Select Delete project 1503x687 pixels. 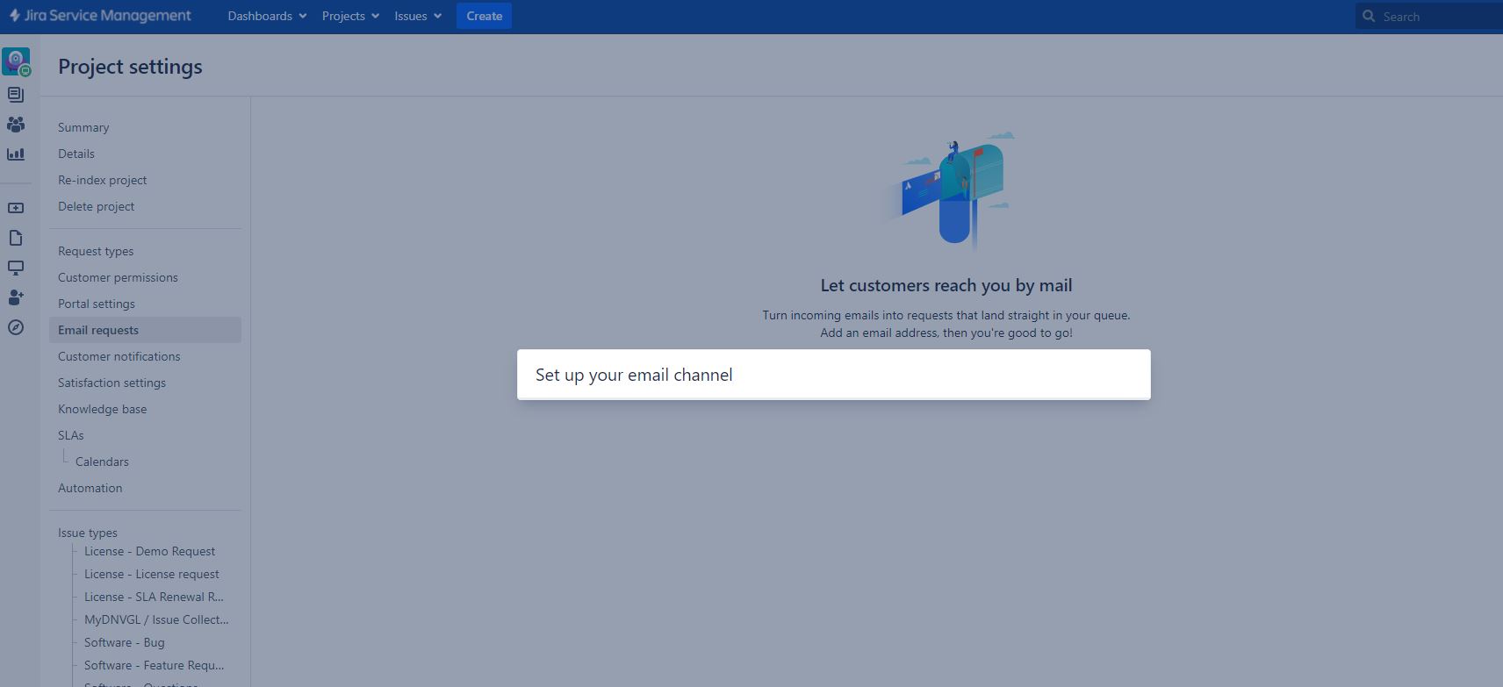(97, 206)
